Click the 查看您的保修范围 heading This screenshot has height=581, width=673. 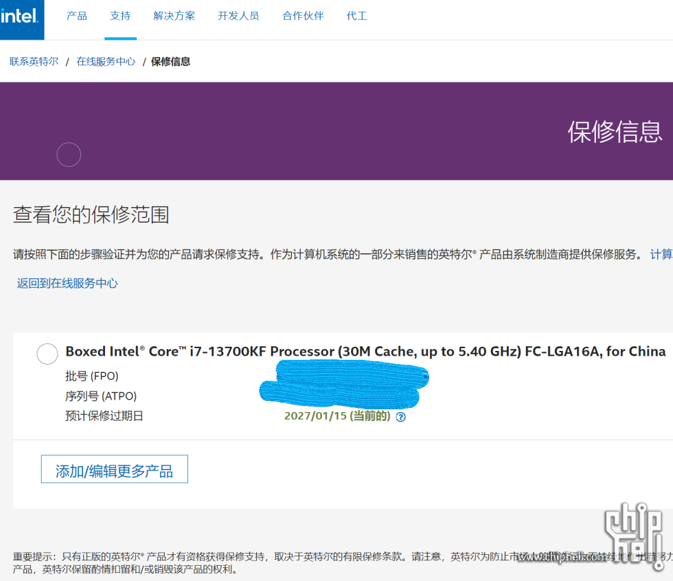pyautogui.click(x=91, y=214)
